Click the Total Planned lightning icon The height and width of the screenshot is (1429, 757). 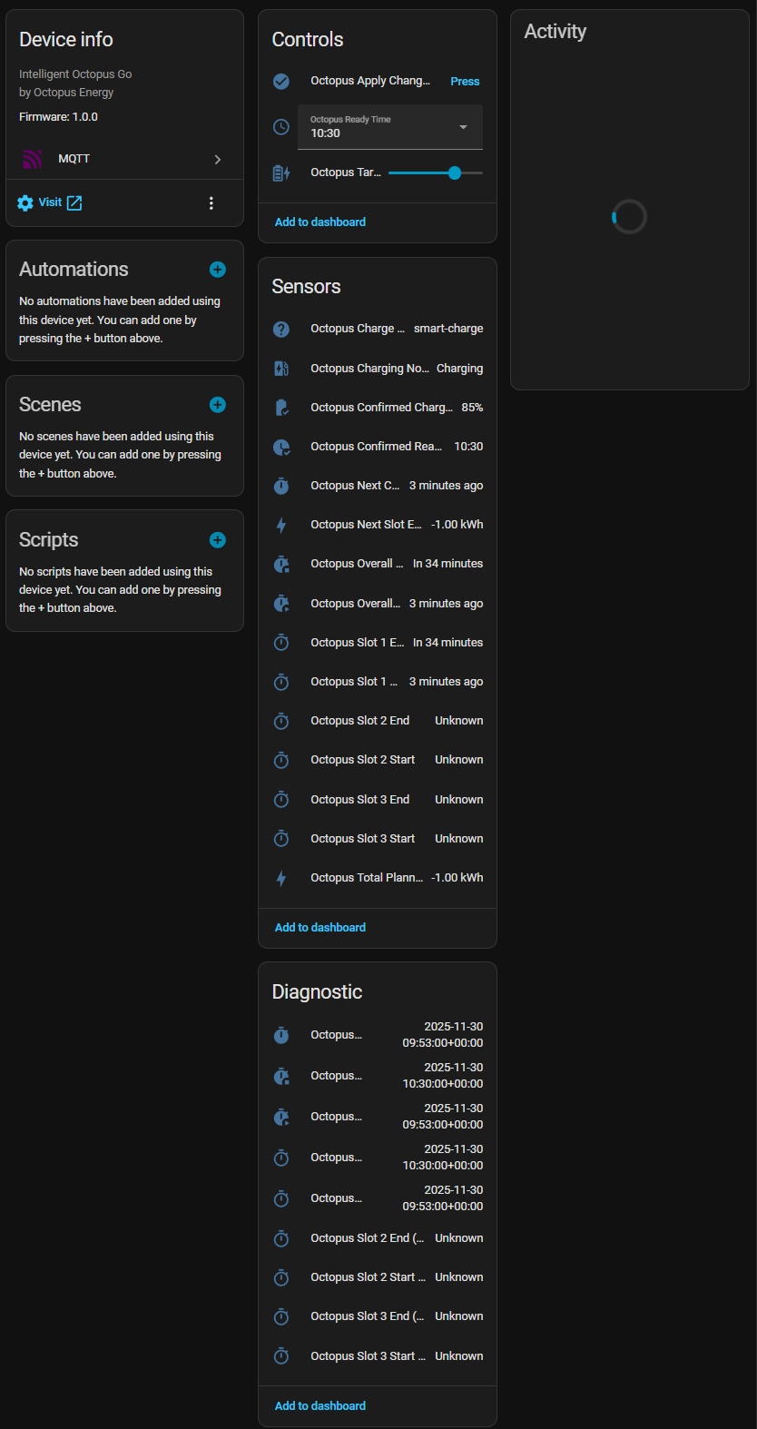(x=281, y=878)
